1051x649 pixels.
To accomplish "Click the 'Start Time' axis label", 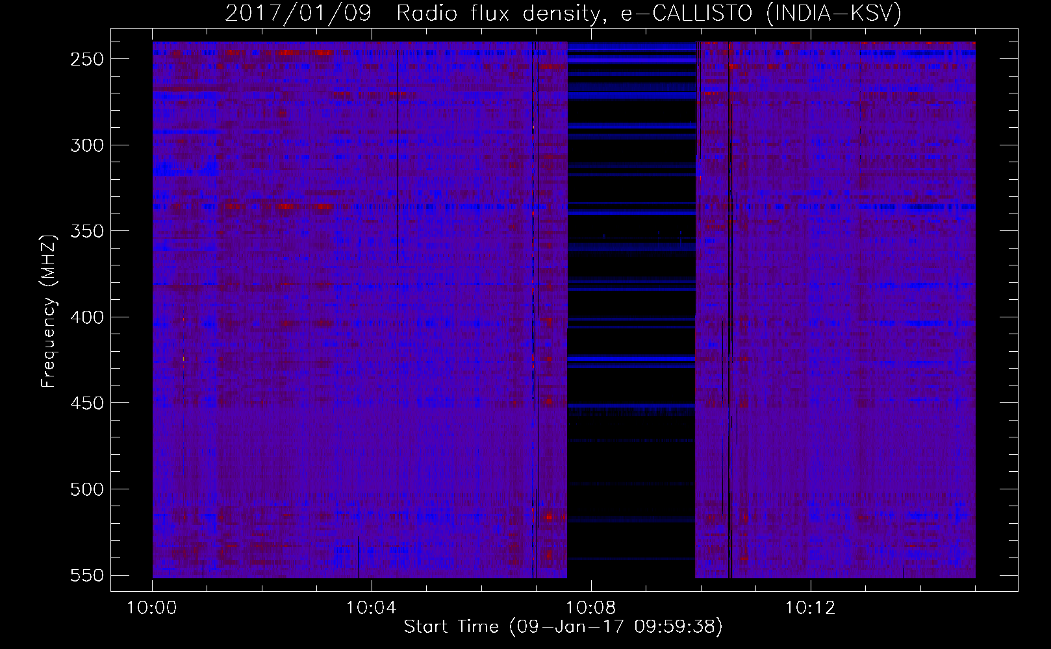I will coord(563,627).
